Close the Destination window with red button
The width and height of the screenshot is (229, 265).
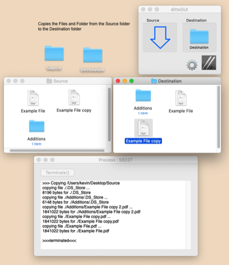coord(118,81)
